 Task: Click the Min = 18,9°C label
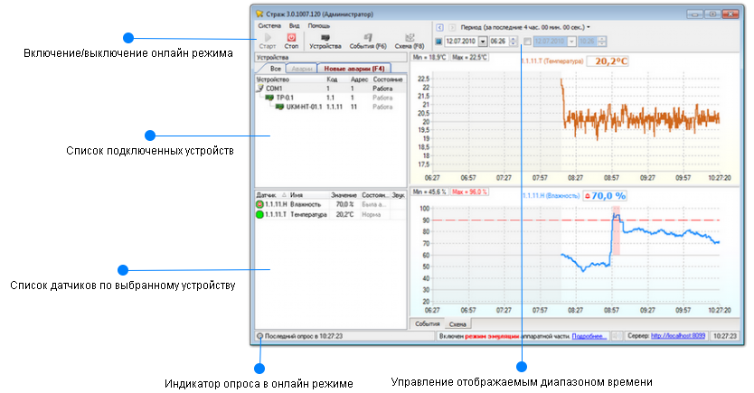point(429,57)
